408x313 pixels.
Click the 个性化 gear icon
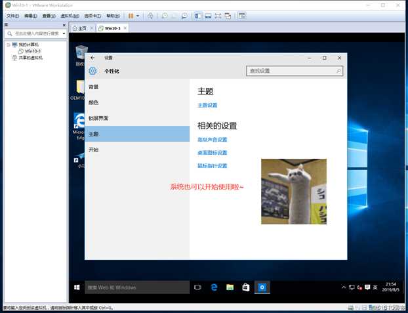click(x=92, y=71)
